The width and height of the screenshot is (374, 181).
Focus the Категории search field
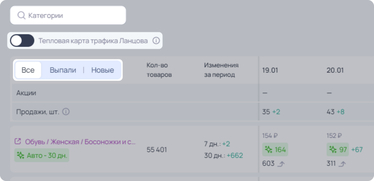[x=68, y=15]
